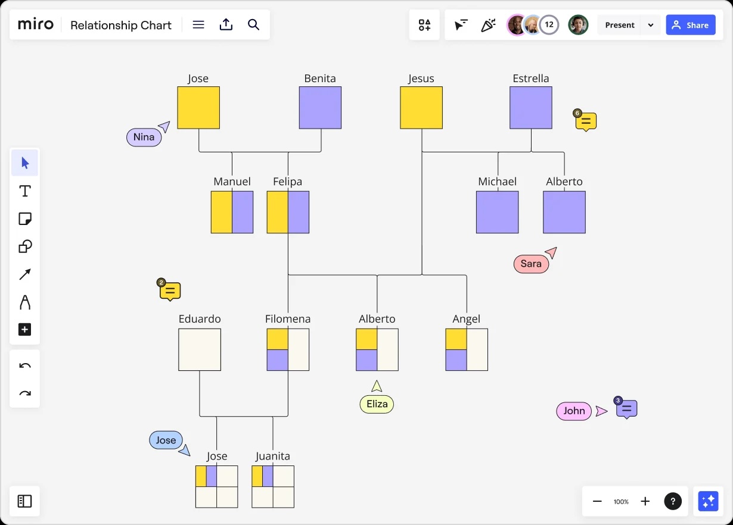Click the Share button

pyautogui.click(x=691, y=25)
